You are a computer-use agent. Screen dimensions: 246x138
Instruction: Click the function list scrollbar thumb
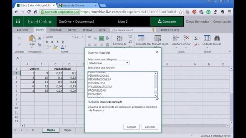pos(155,89)
